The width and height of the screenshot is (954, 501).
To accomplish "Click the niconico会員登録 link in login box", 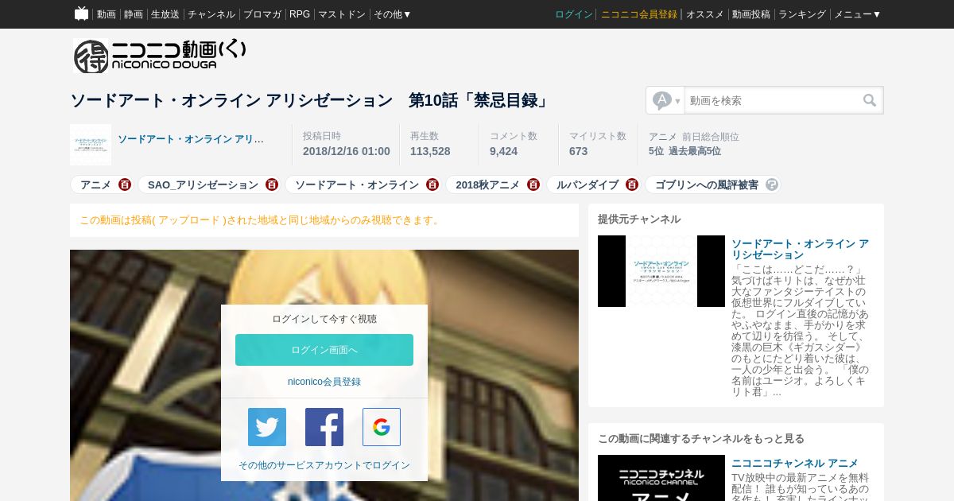I will [324, 382].
